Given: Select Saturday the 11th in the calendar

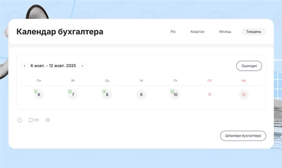Looking at the screenshot, I should (209, 95).
